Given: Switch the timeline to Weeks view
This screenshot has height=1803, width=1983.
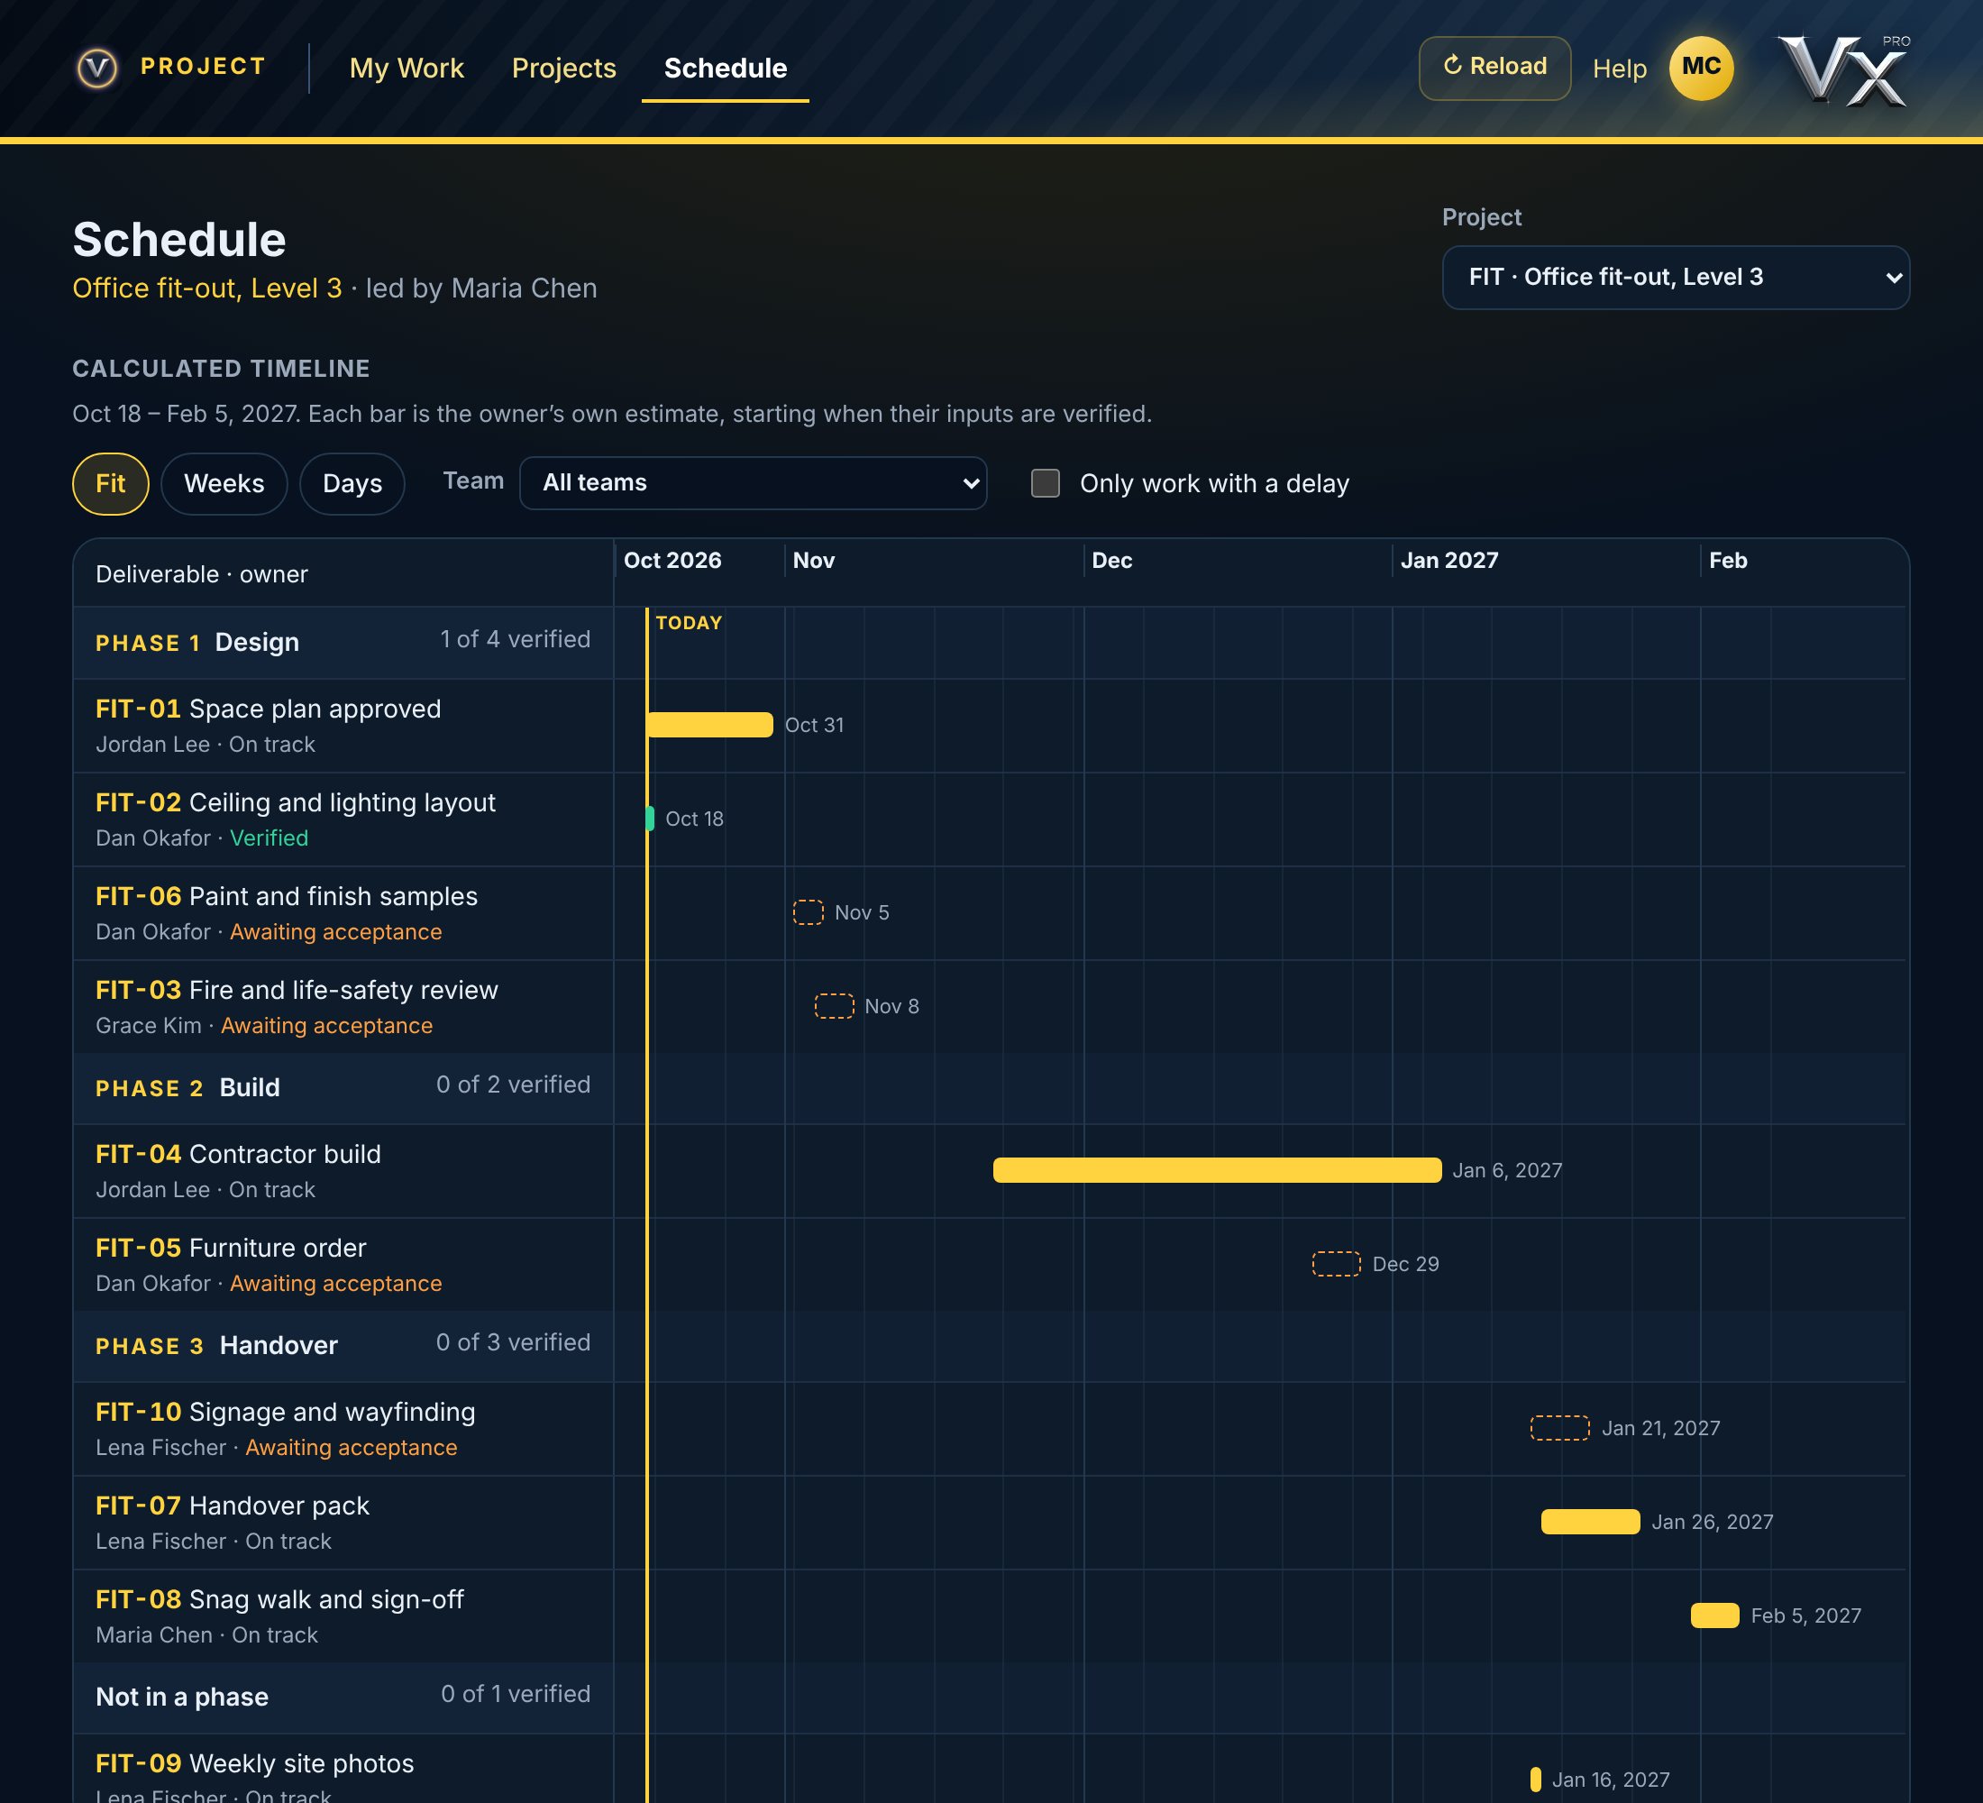Looking at the screenshot, I should (x=224, y=483).
